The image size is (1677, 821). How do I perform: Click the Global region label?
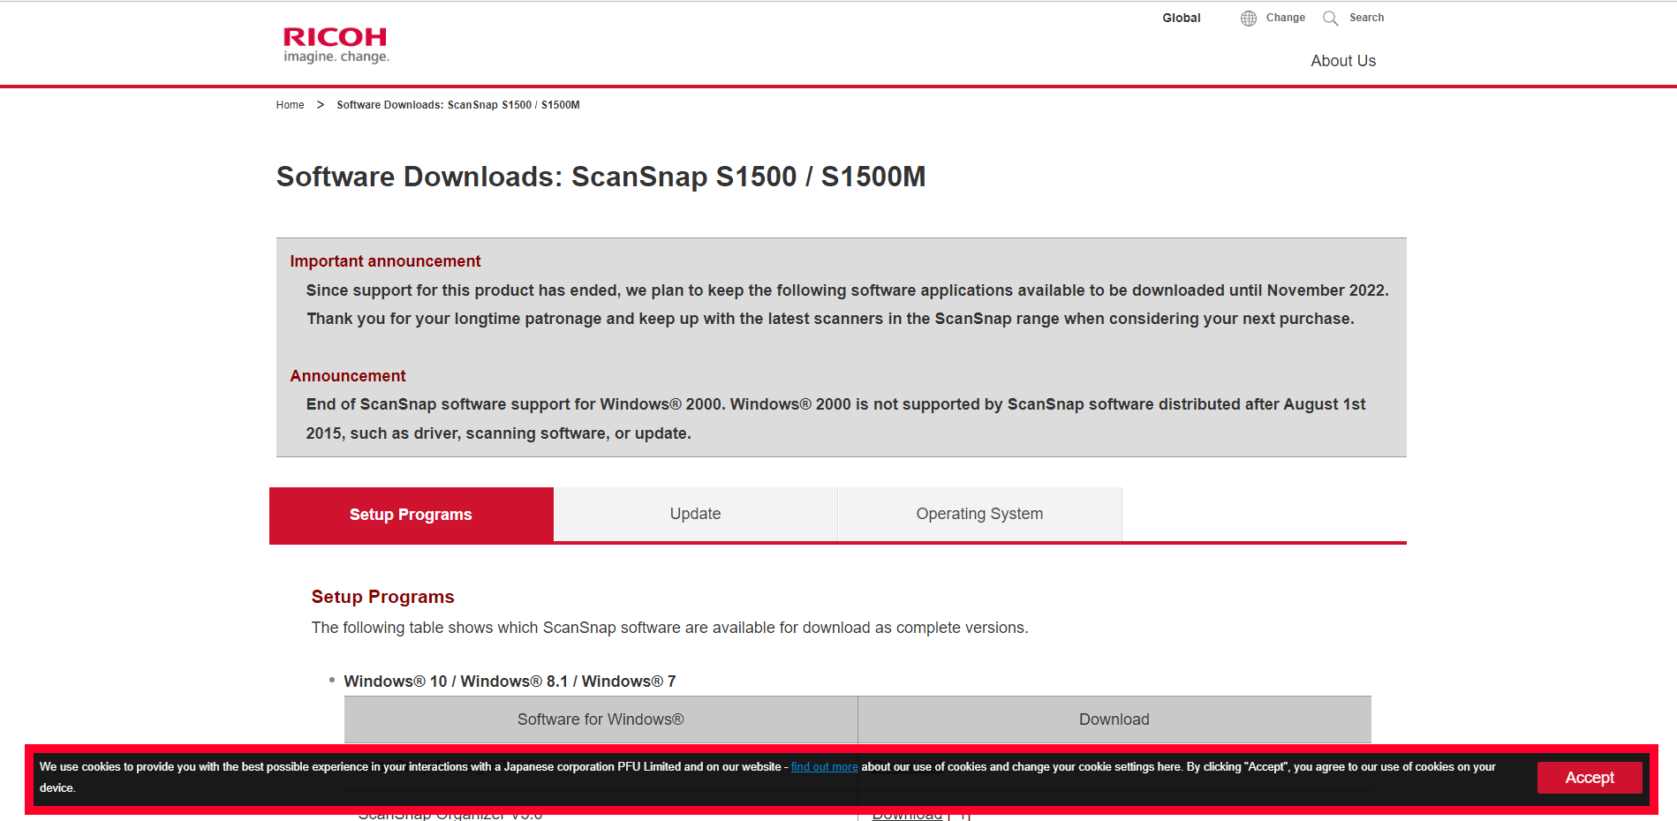[1181, 18]
